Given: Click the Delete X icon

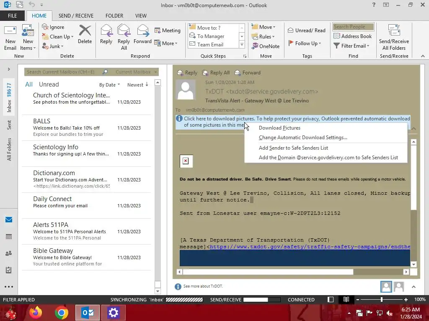Looking at the screenshot, I should [x=85, y=30].
